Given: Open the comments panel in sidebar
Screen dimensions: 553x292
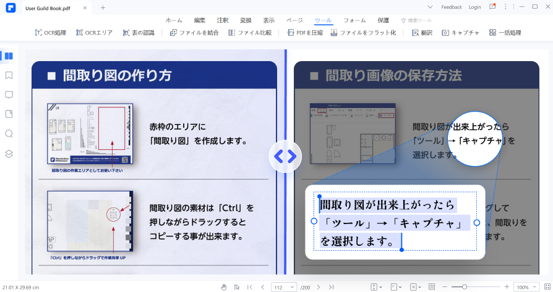Looking at the screenshot, I should coord(9,94).
